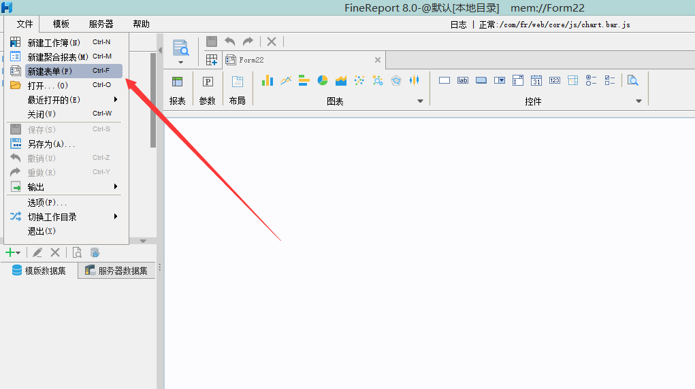Expand the 图表 chart gallery dropdown
Screen dimensions: 695x389
click(420, 101)
